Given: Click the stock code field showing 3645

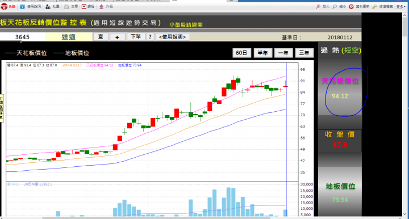Looking at the screenshot, I should pos(22,37).
